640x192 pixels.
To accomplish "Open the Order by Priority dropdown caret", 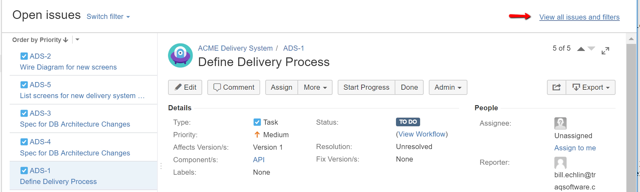I will coord(77,40).
